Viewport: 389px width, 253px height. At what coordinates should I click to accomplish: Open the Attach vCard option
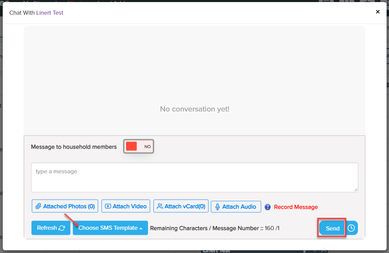pos(181,206)
